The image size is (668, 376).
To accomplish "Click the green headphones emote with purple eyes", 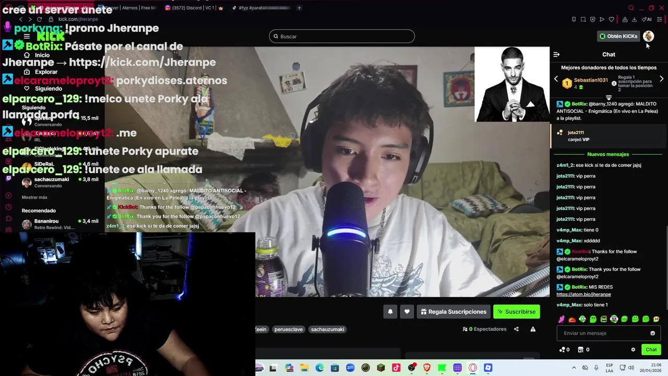I will click(x=614, y=319).
